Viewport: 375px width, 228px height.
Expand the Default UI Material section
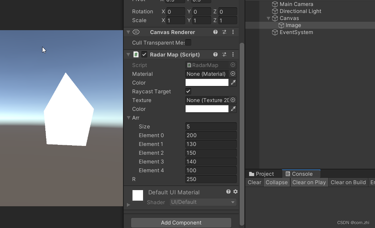click(128, 204)
